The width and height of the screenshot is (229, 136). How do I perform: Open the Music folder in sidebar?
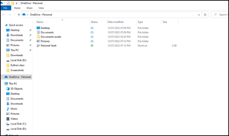(14, 108)
